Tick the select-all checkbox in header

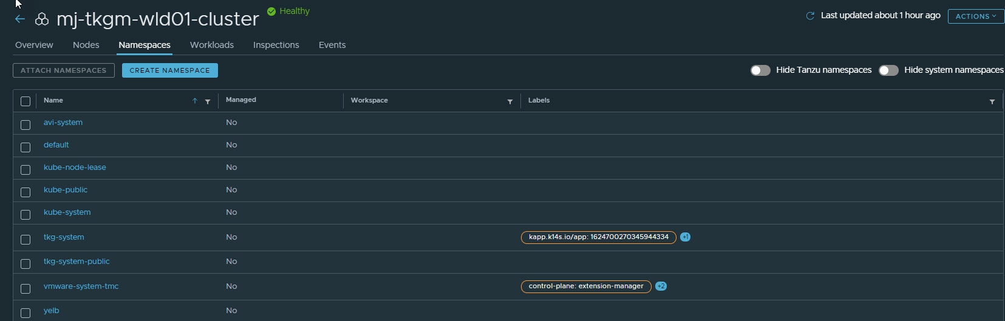click(x=26, y=101)
